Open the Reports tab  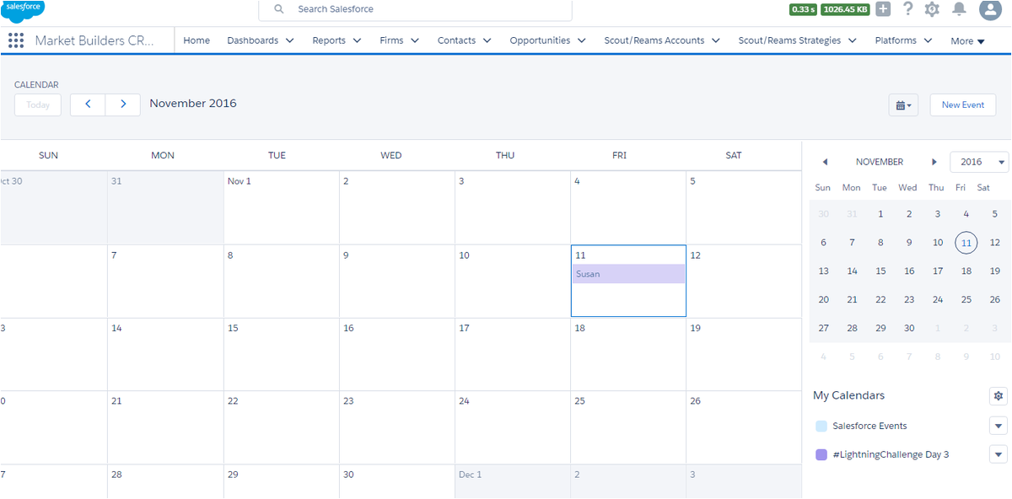pos(329,40)
